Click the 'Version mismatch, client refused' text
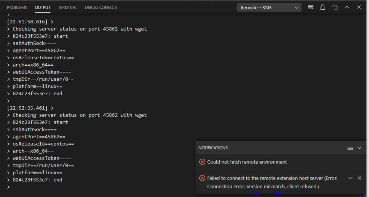369x197 pixels. (283, 186)
